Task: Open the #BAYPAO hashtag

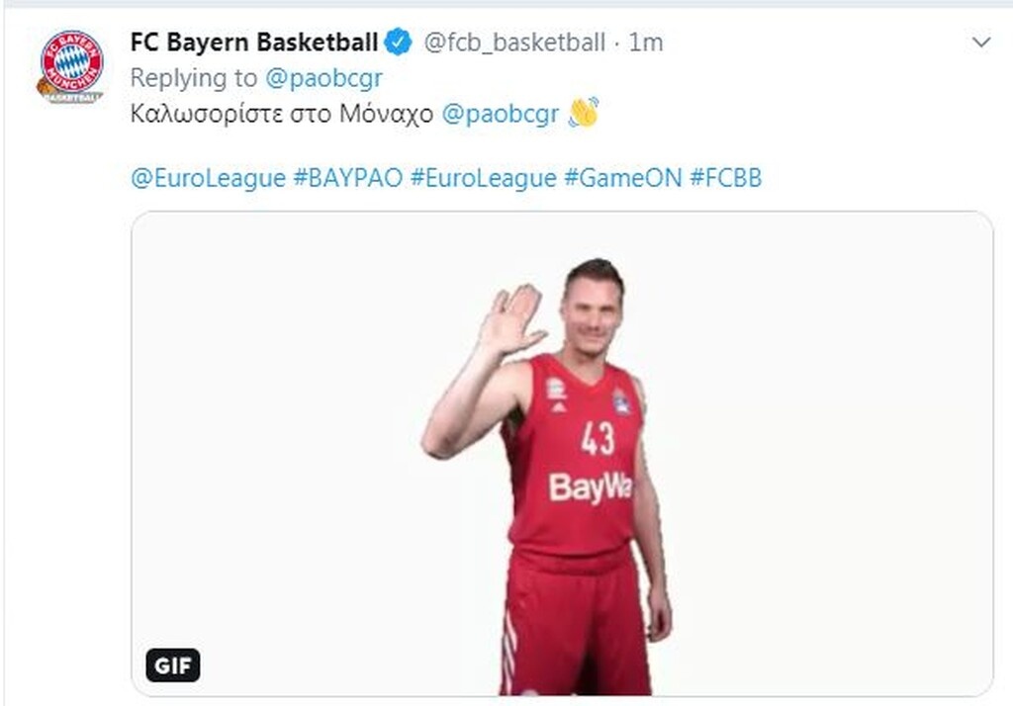Action: coord(347,178)
